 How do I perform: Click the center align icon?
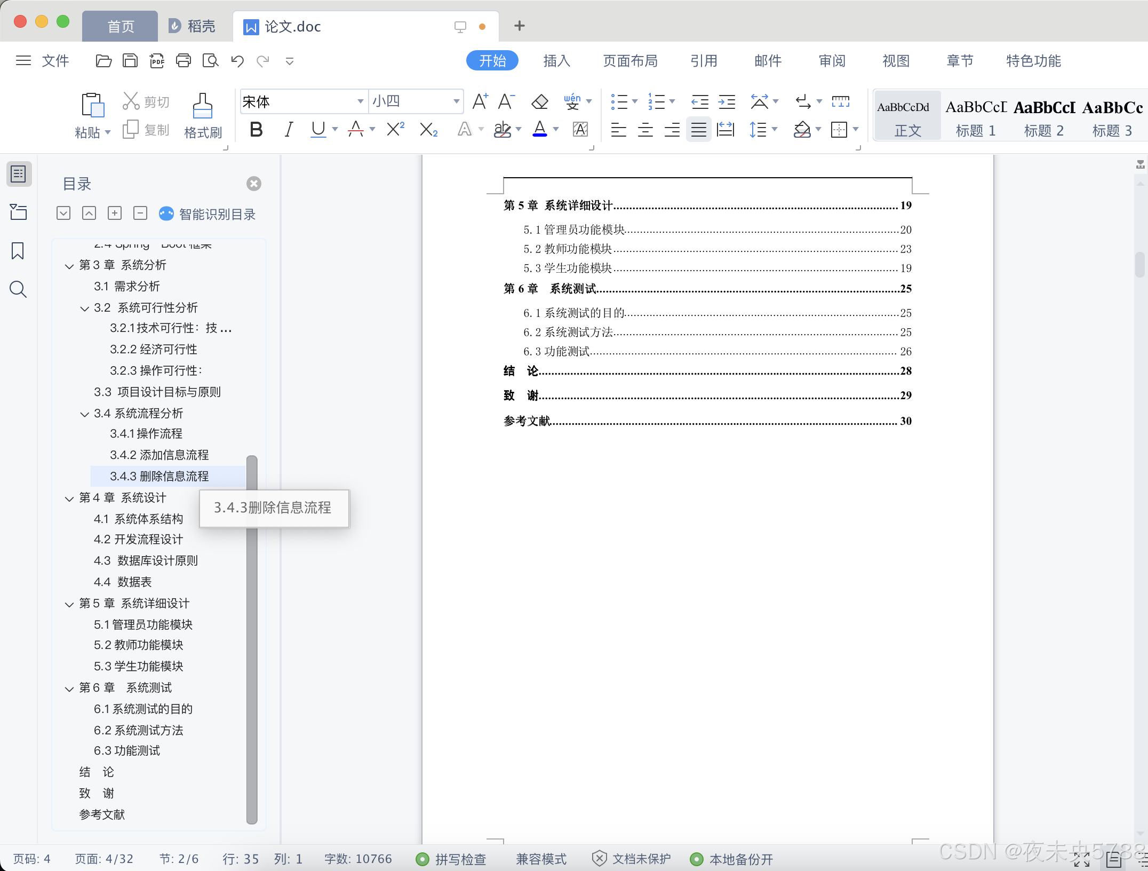(x=645, y=130)
